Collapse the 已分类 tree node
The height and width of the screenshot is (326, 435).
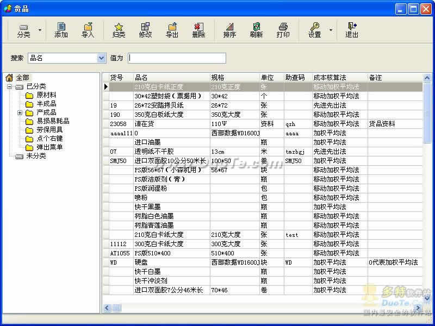pos(9,86)
